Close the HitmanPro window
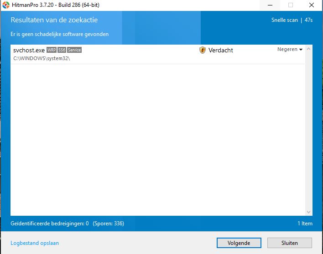The height and width of the screenshot is (254, 323). (x=312, y=5)
